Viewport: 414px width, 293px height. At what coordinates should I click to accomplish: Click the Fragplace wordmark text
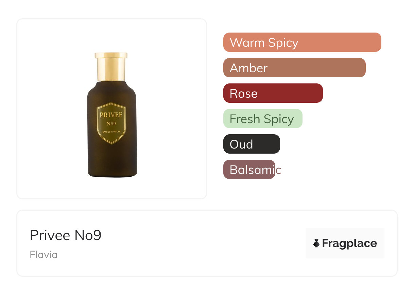349,243
